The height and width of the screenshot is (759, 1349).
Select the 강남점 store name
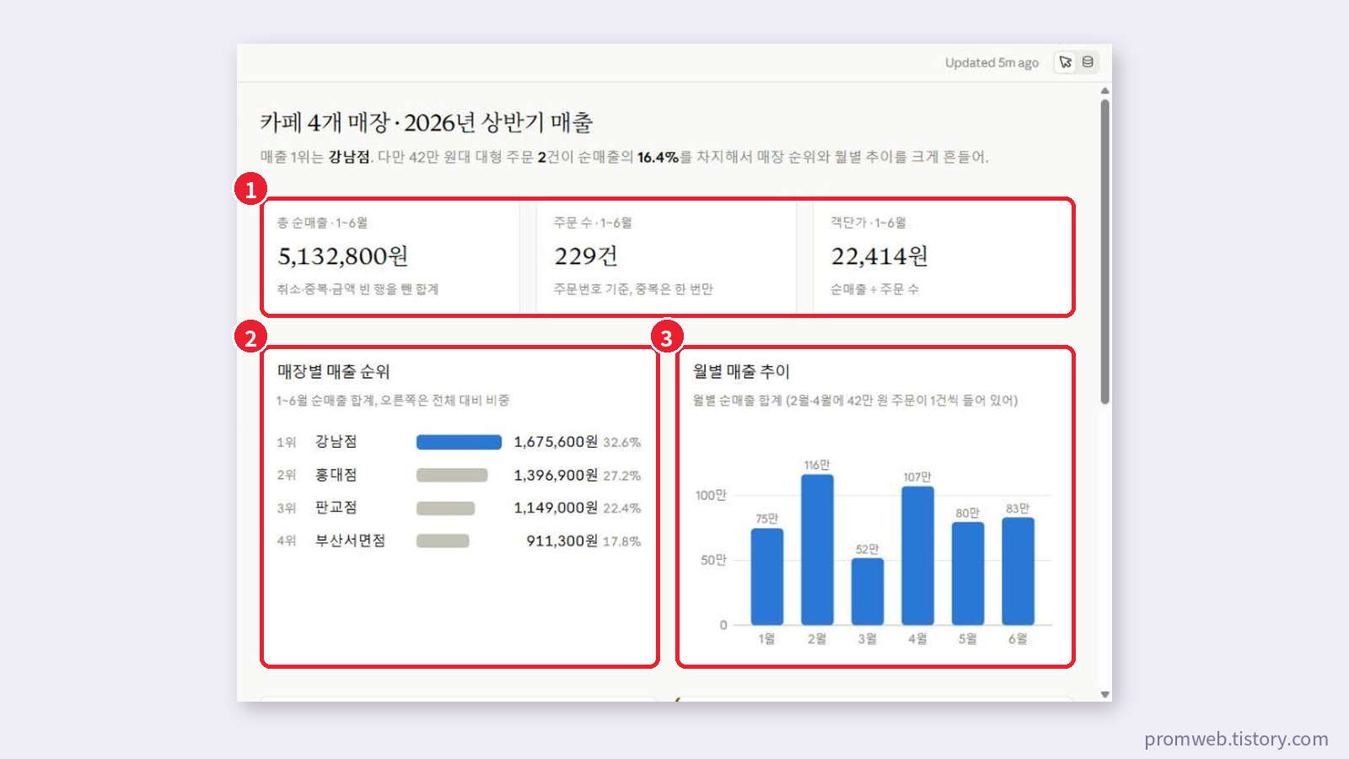coord(336,441)
